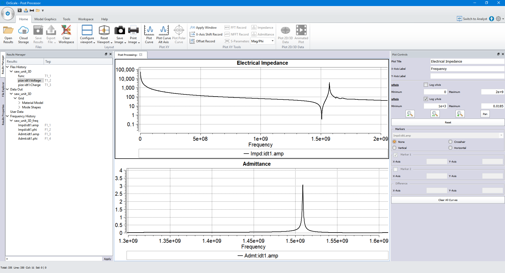Viewport: 505px width, 273px height.
Task: Click the Clear Workspace icon
Action: point(66,30)
